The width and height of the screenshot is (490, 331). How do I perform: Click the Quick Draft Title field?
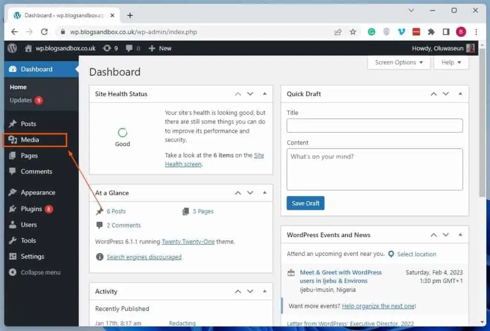pyautogui.click(x=374, y=125)
